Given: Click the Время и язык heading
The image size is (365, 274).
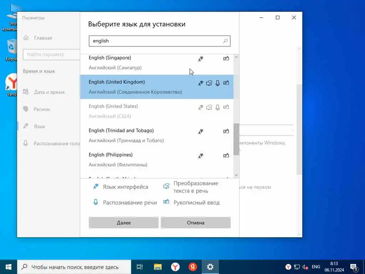Looking at the screenshot, I should coord(39,71).
